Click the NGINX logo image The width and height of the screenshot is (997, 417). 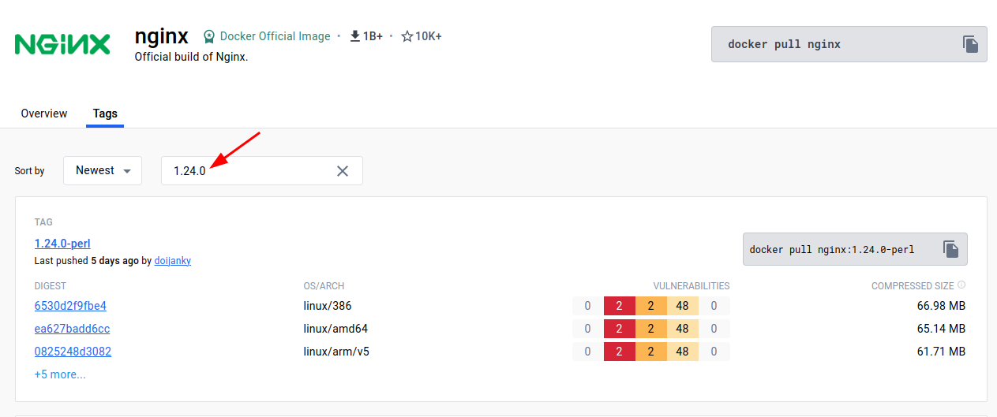[62, 44]
